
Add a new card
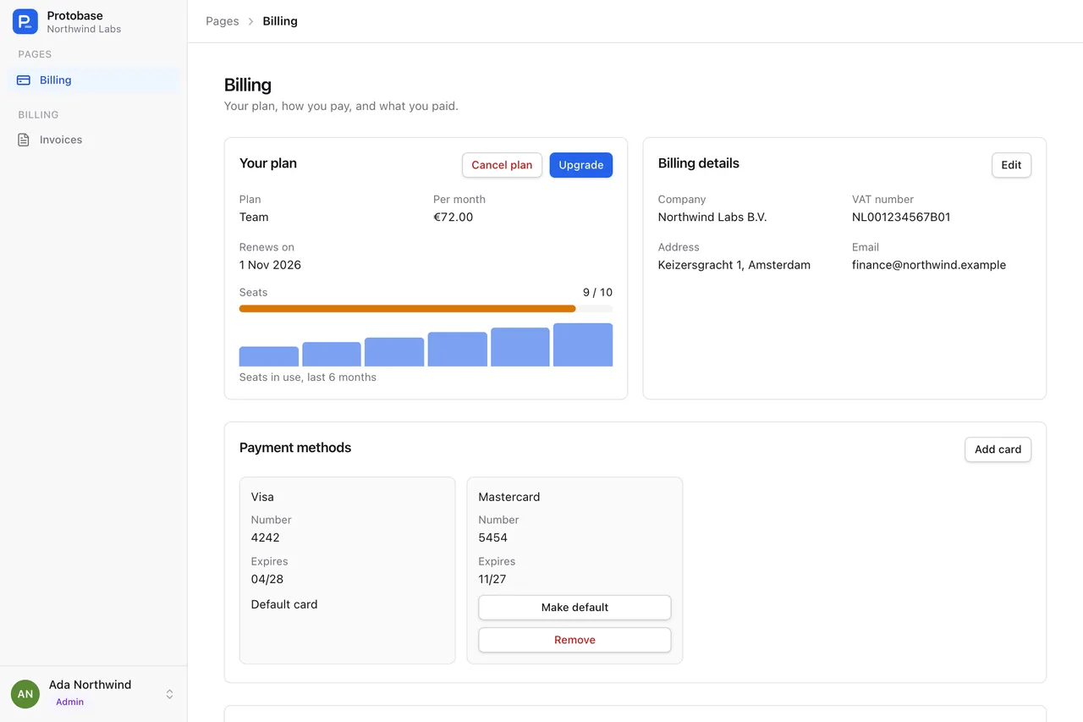(x=998, y=449)
